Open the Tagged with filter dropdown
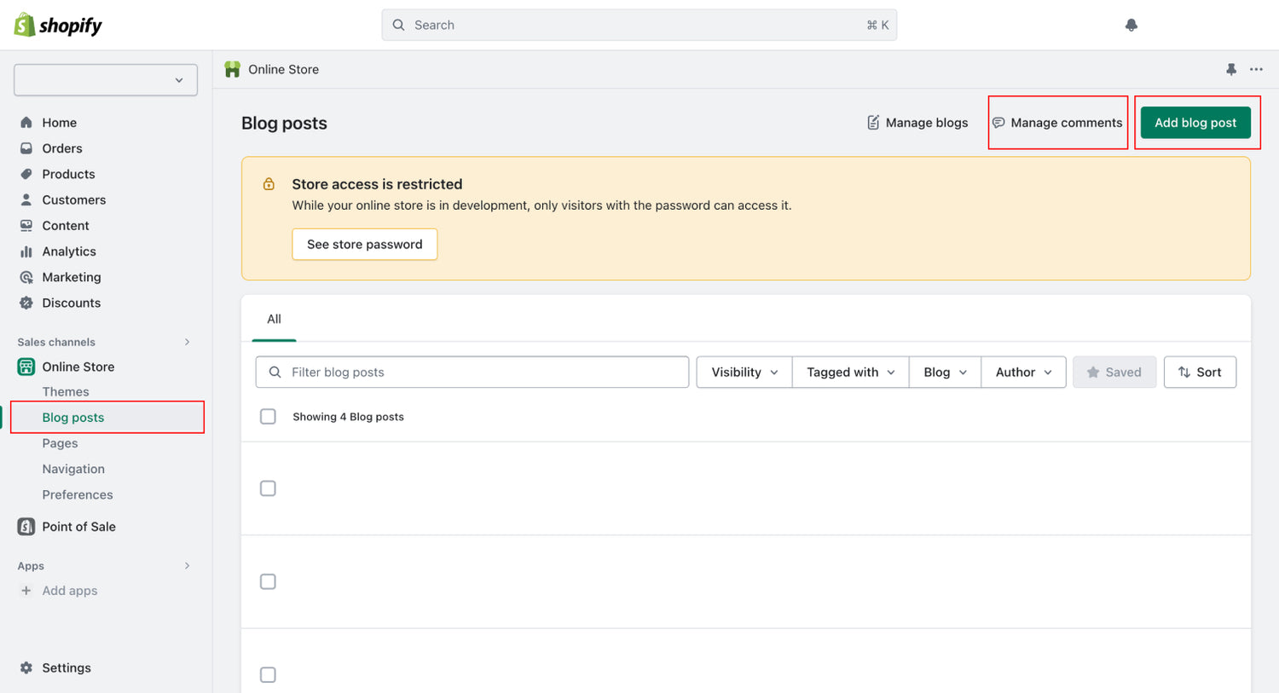Viewport: 1279px width, 693px height. 850,372
